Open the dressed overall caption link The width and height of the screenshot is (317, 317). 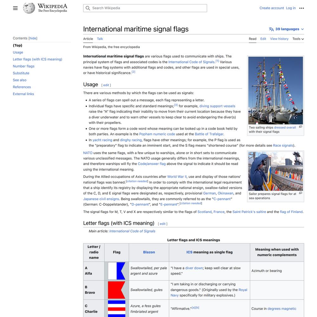pos(285,127)
